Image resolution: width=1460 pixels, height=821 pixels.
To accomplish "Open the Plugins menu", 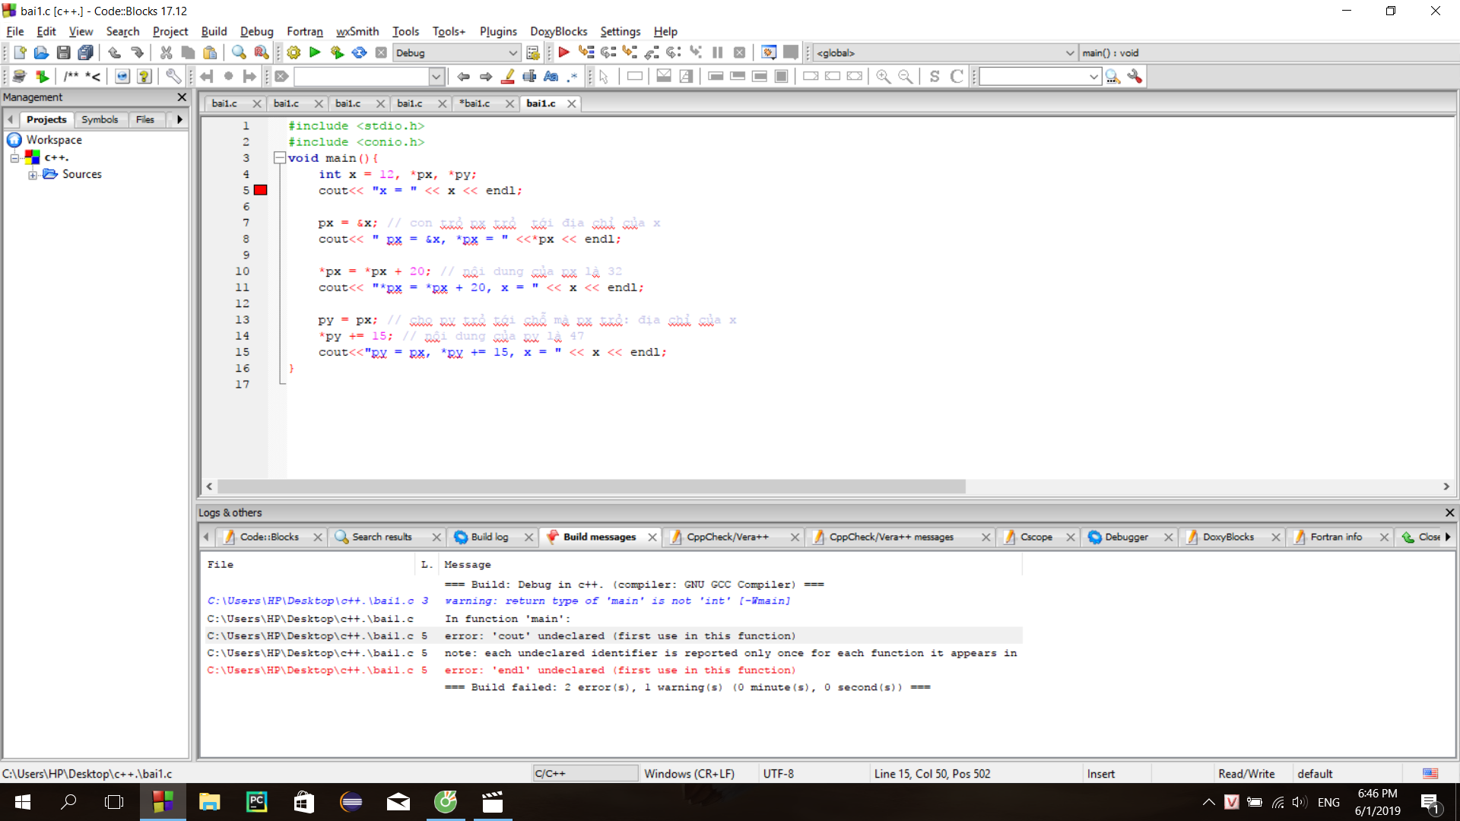I will point(498,31).
